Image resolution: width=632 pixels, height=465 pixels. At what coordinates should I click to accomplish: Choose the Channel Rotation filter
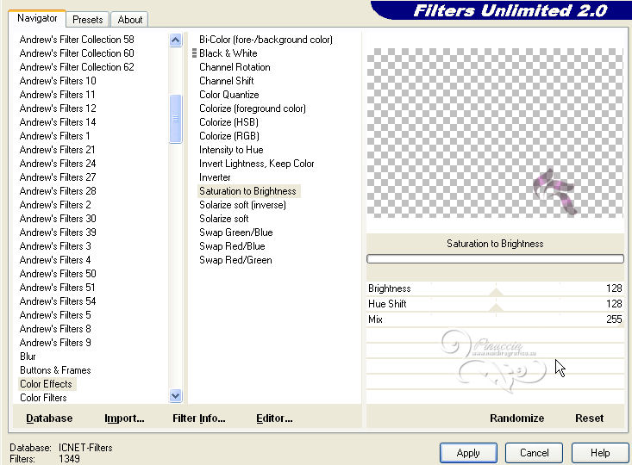[235, 67]
